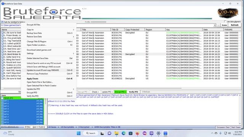Click save icon beside '6. Quaid' row
The image size is (244, 137).
2,68
